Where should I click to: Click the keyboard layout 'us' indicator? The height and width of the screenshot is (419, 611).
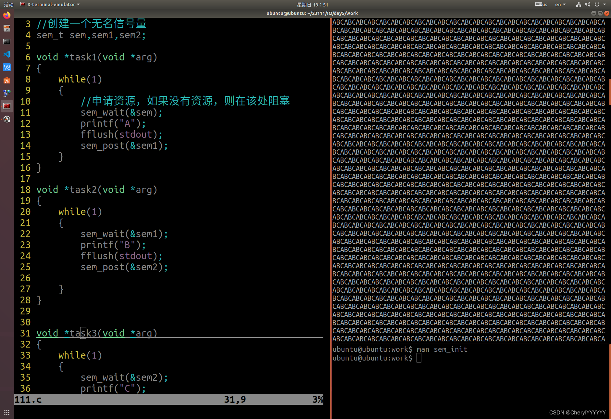click(x=541, y=5)
